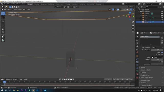Switch to the Modeling workspace tab
Viewport: 164px width, 92px height.
click(36, 4)
